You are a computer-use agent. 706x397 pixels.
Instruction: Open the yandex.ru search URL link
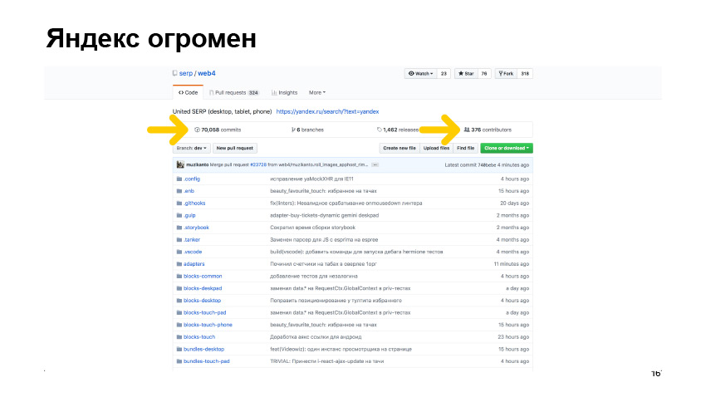pos(327,111)
